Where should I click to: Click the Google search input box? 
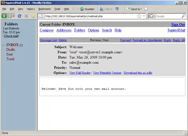click(x=169, y=16)
